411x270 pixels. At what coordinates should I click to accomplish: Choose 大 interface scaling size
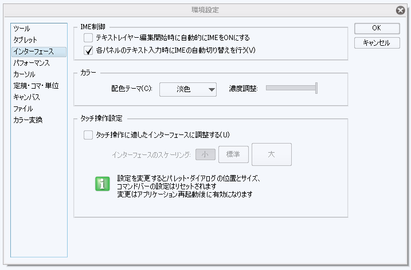click(272, 154)
